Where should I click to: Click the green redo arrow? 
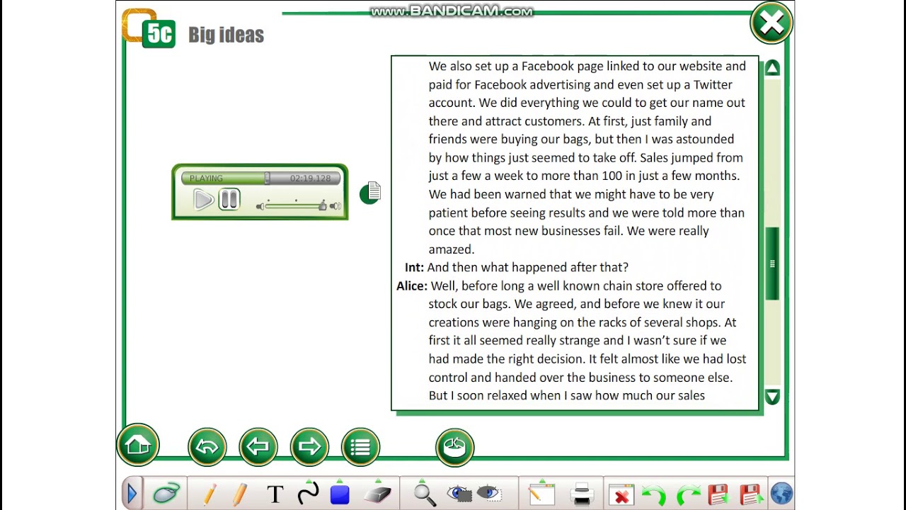(687, 494)
